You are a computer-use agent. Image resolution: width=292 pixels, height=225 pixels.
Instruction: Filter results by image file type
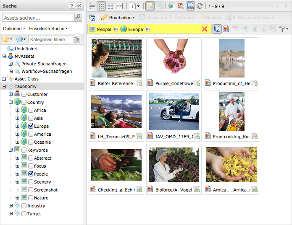pos(226,29)
